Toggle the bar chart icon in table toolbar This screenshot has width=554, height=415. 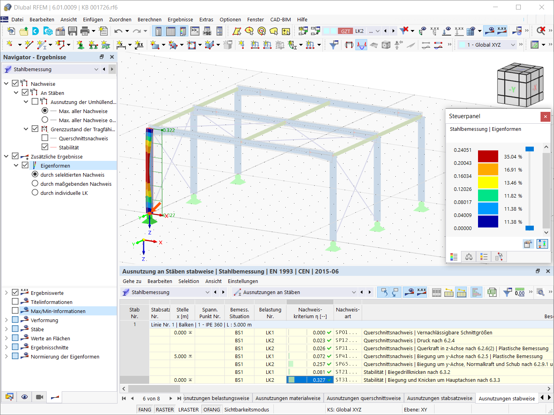click(x=476, y=292)
